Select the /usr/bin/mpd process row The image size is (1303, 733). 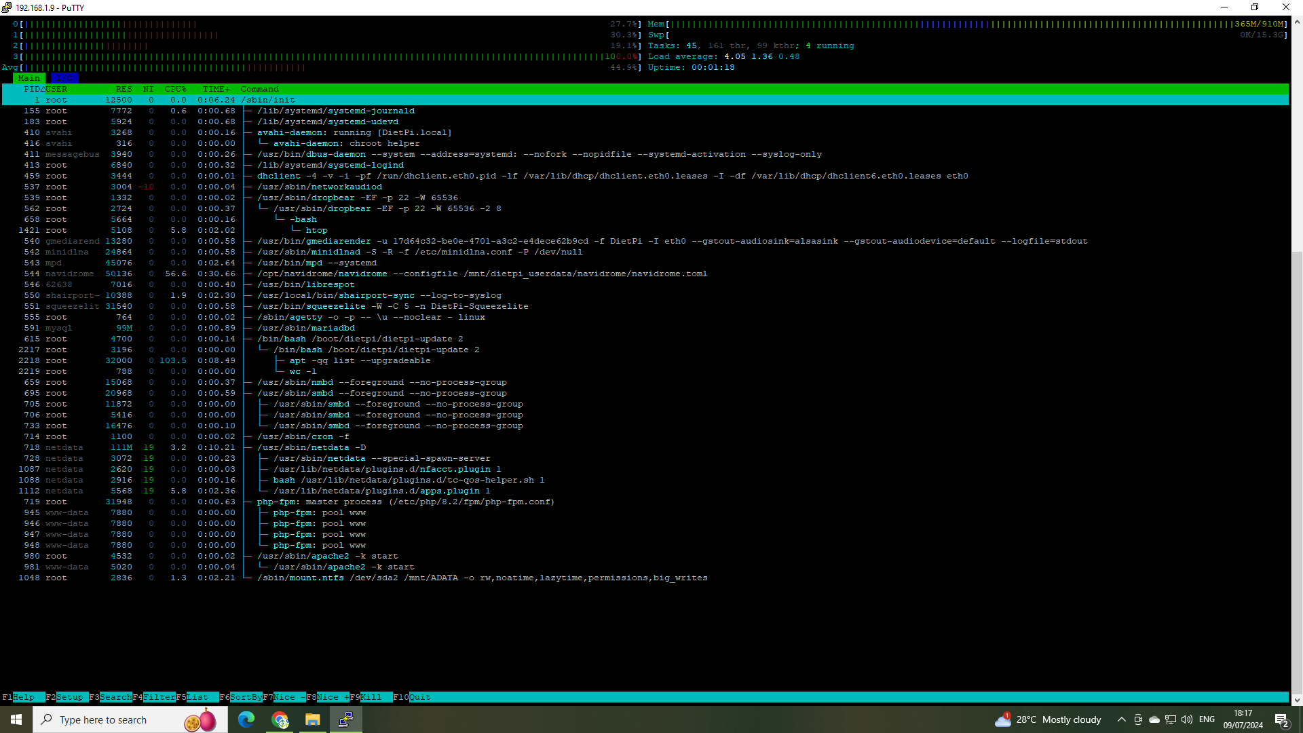pos(645,263)
